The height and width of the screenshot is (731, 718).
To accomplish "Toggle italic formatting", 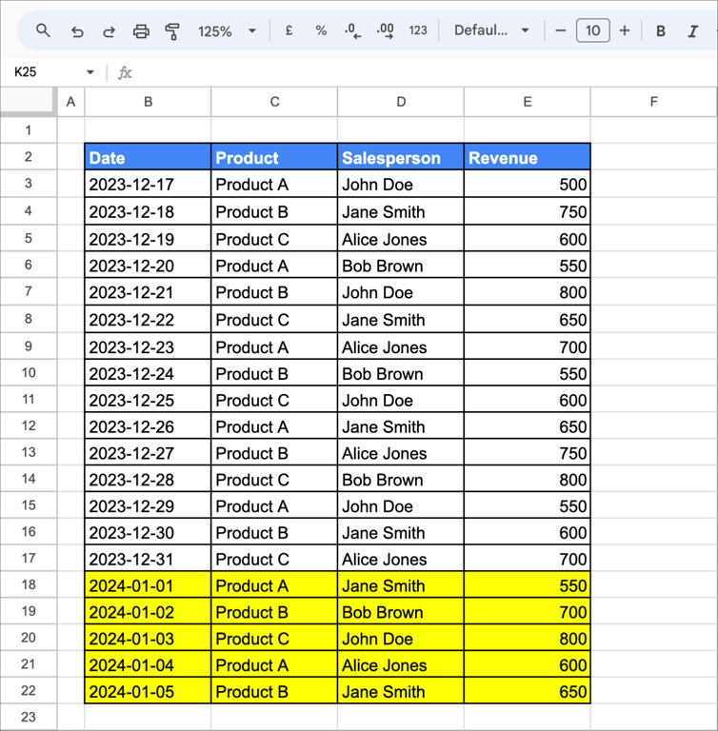I will click(x=693, y=30).
